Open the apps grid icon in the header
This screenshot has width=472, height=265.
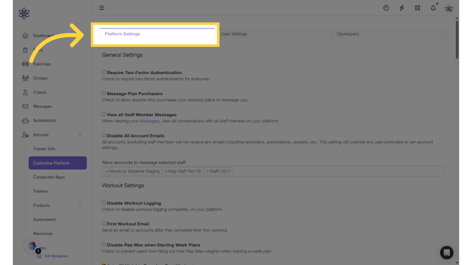[x=417, y=8]
